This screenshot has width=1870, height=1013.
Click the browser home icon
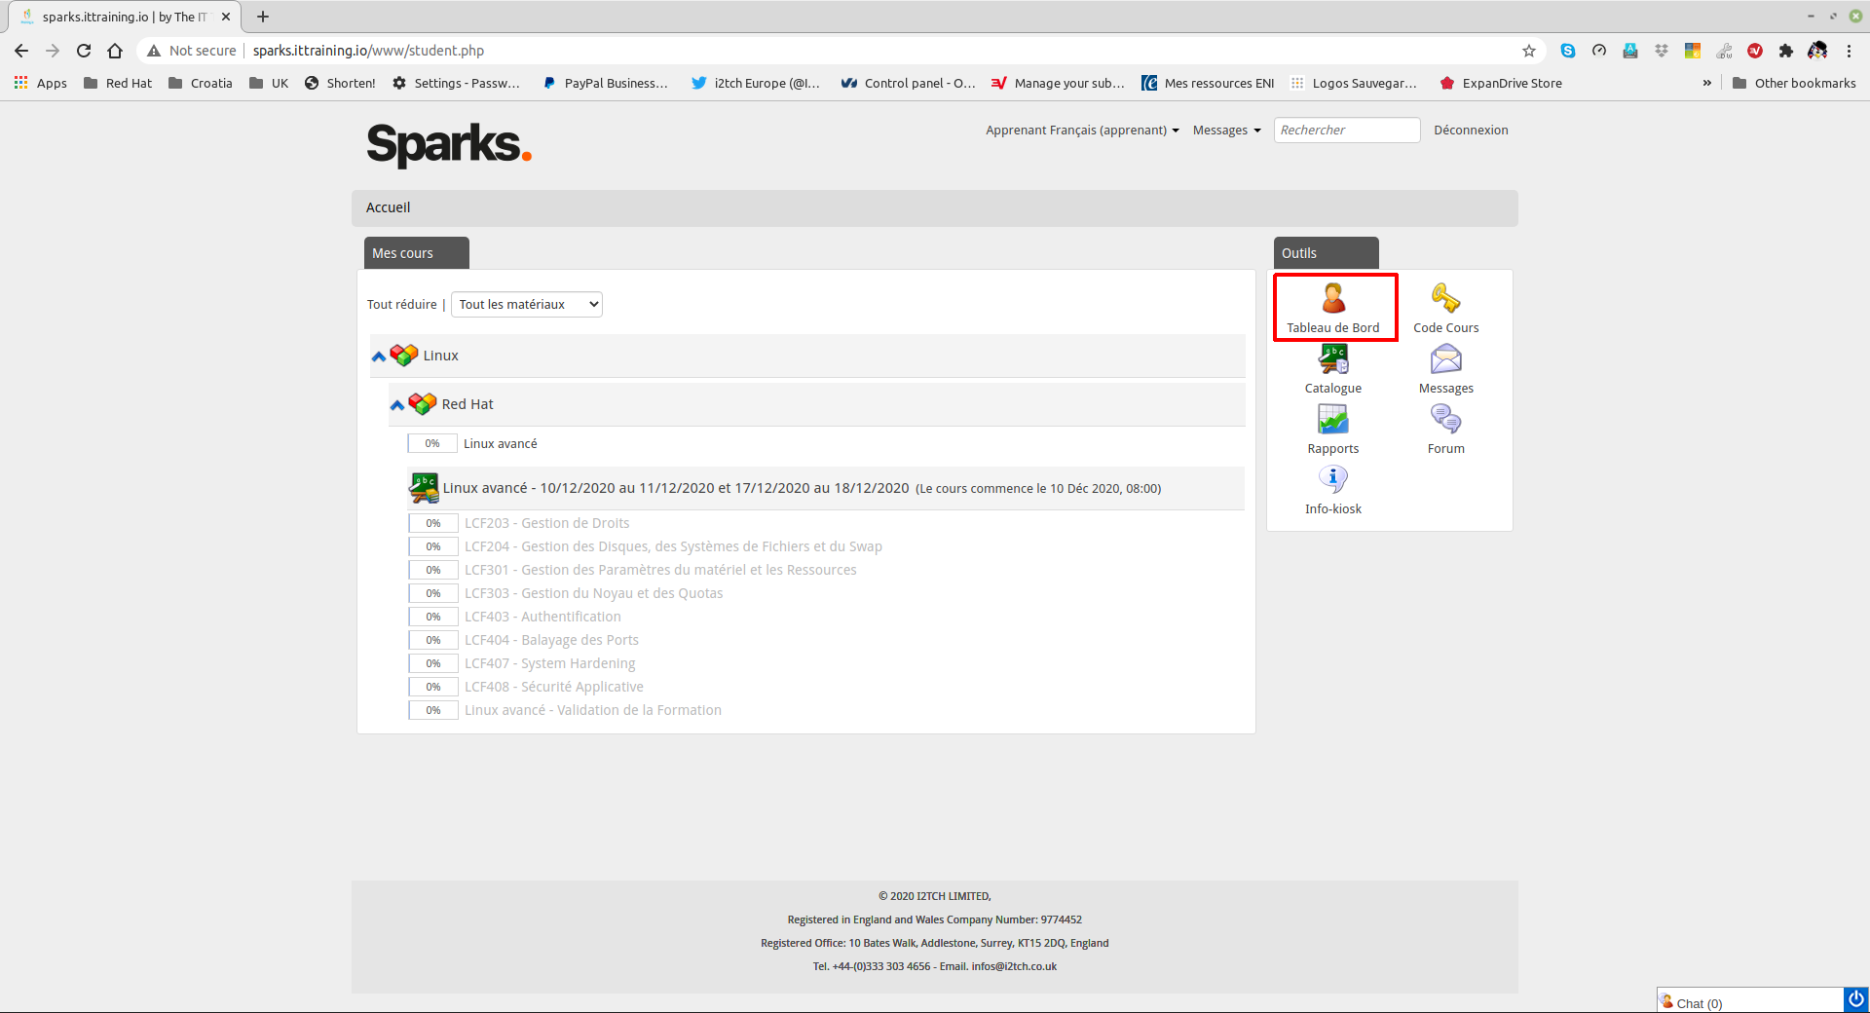pyautogui.click(x=115, y=51)
